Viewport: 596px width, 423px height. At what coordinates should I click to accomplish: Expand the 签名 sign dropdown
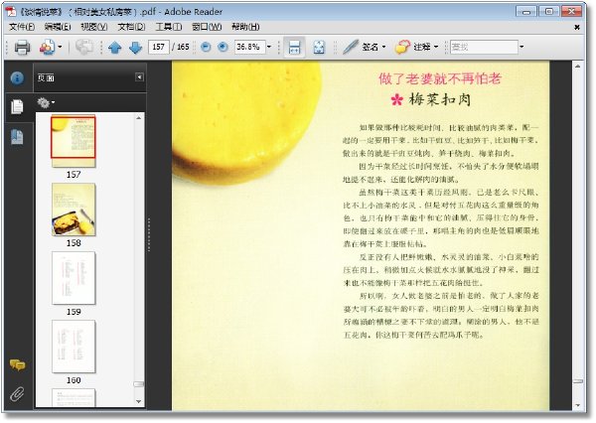(x=383, y=47)
